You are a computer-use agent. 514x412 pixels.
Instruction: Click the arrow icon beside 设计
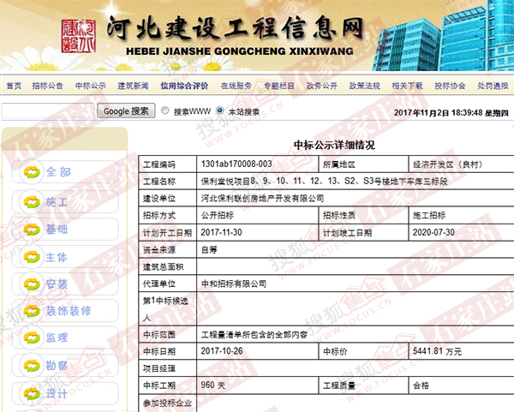(x=32, y=393)
